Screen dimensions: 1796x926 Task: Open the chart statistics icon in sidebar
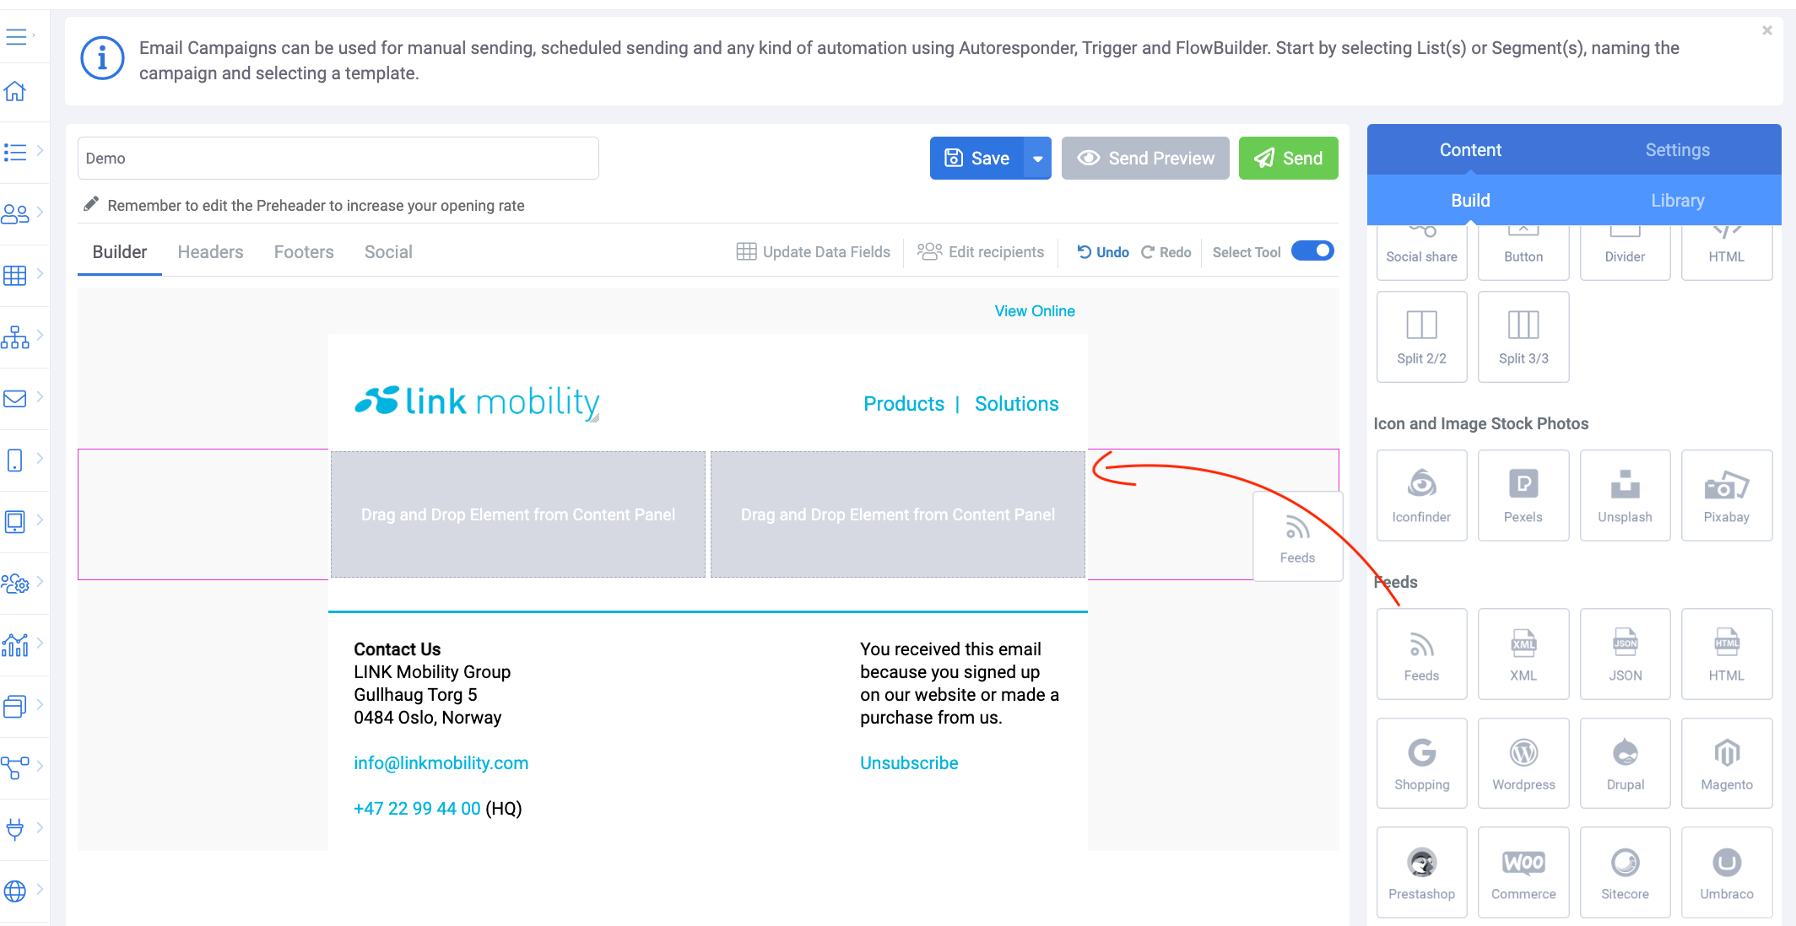pos(15,644)
